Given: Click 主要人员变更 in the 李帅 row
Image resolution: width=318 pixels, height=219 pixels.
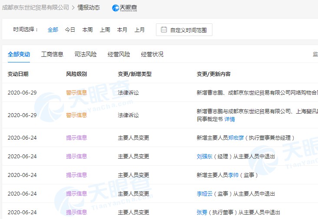Looking at the screenshot, I should [133, 175].
